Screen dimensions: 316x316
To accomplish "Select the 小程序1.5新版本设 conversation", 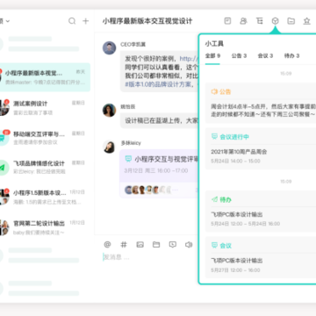I will 45,197.
